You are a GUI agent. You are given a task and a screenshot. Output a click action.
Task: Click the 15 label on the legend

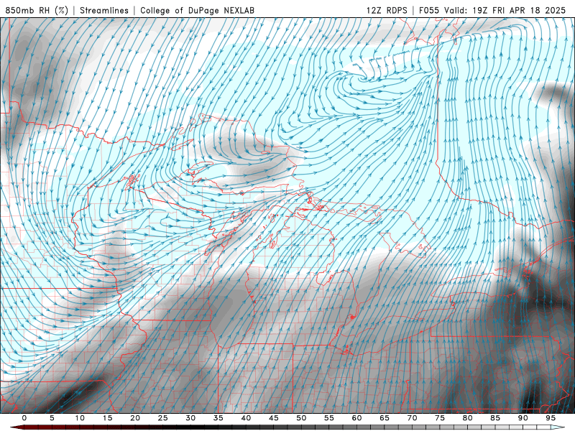pos(107,418)
